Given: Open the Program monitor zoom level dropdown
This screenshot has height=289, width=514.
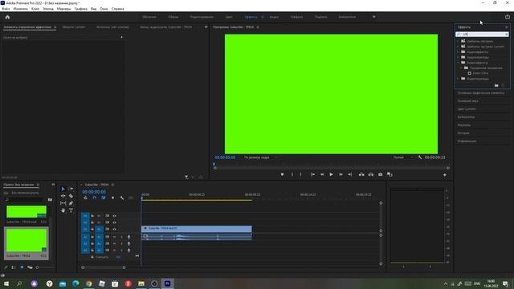Looking at the screenshot, I should click(260, 157).
